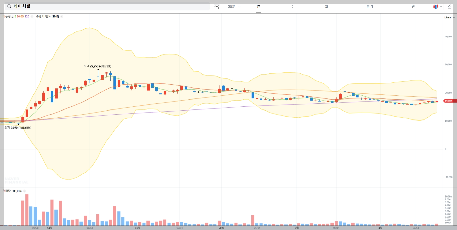Image resolution: width=457 pixels, height=230 pixels.
Task: Remove the 이동평균 moving average indicator
Action: pos(32,16)
